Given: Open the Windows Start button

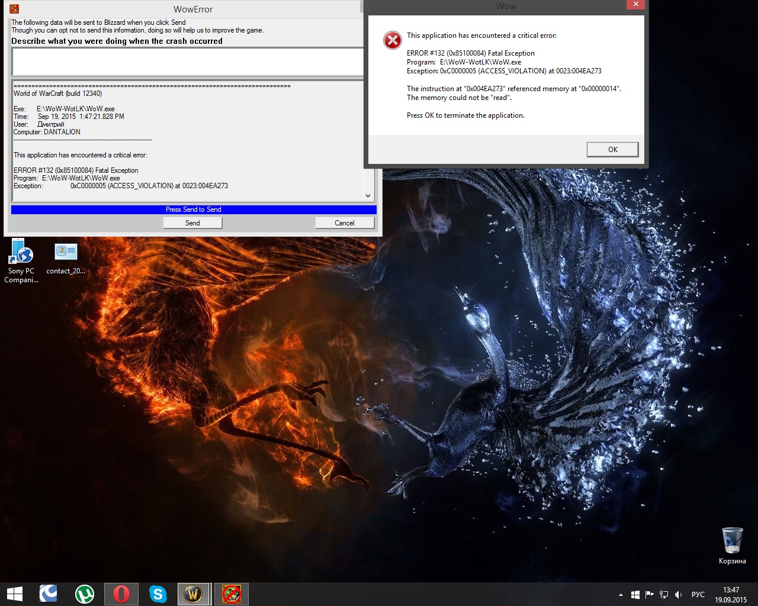Looking at the screenshot, I should pos(14,594).
